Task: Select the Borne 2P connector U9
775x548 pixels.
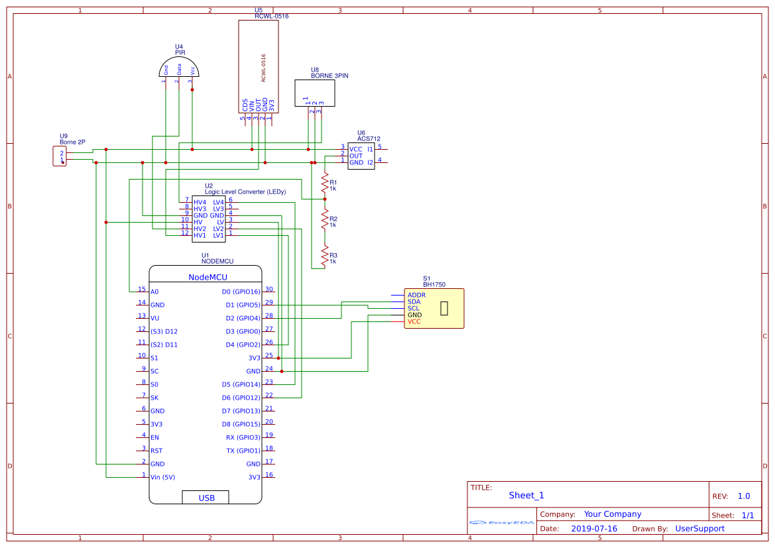Action: pyautogui.click(x=59, y=154)
